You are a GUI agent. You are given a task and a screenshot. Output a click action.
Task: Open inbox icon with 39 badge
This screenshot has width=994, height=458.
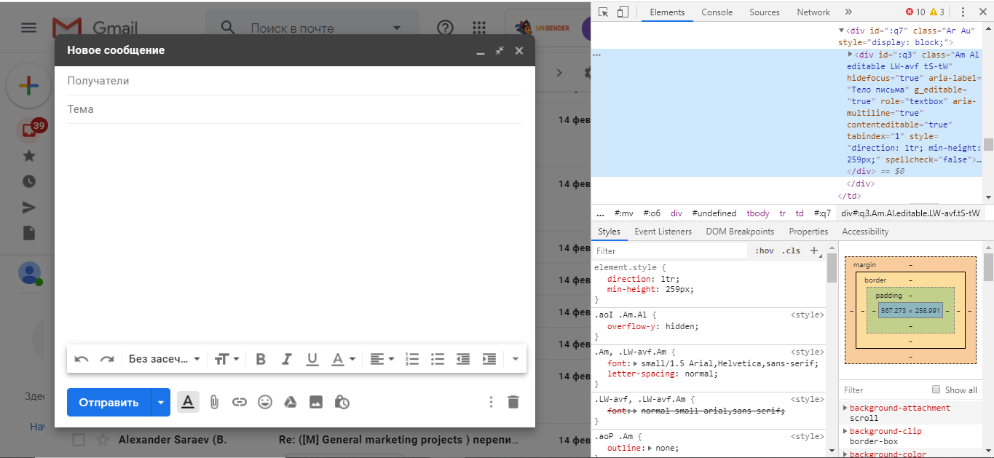click(29, 130)
